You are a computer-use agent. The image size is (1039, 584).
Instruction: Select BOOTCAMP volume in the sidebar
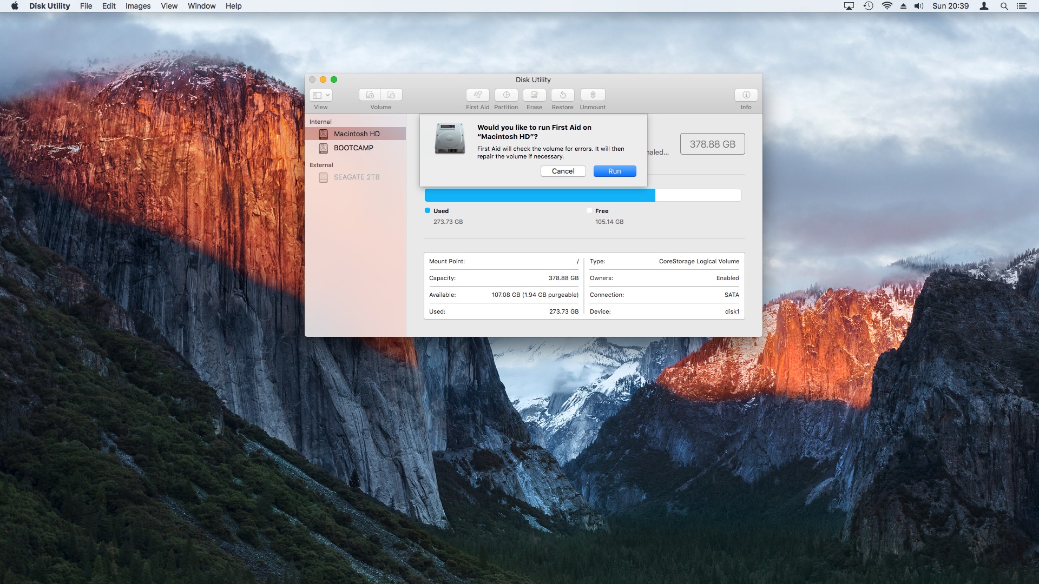point(355,148)
